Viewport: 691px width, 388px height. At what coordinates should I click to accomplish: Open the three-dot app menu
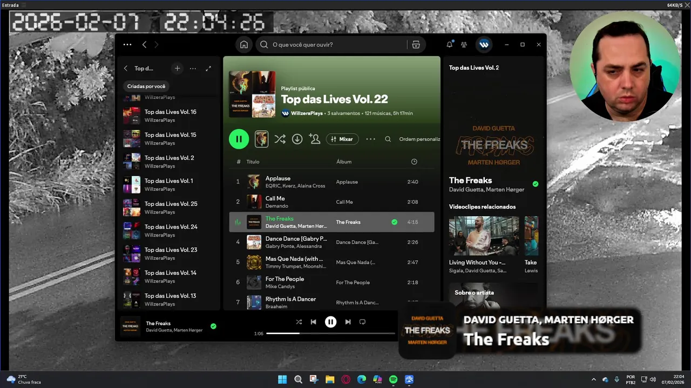tap(127, 45)
